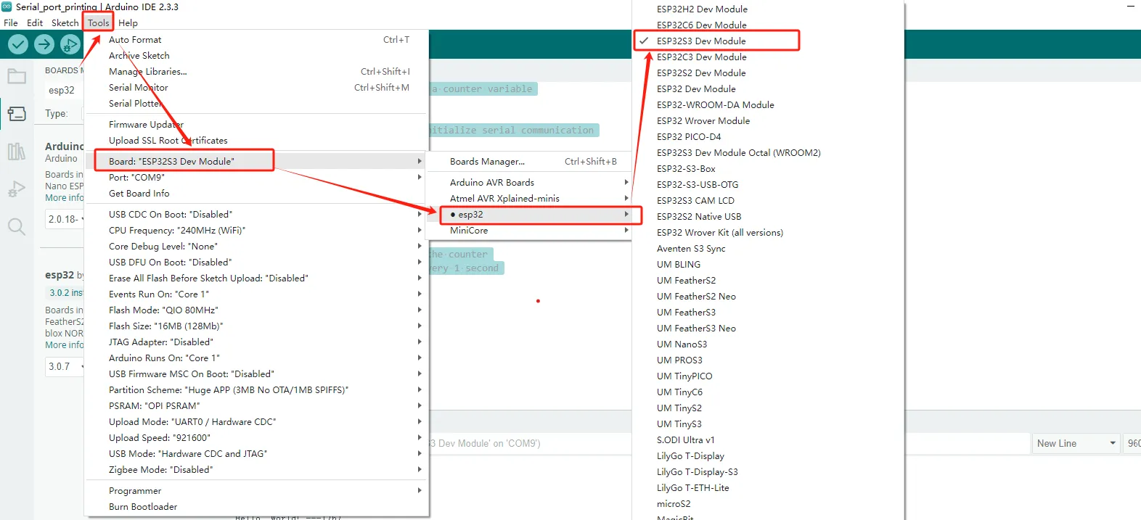
Task: Open Manage Libraries menu entry
Action: coord(257,72)
